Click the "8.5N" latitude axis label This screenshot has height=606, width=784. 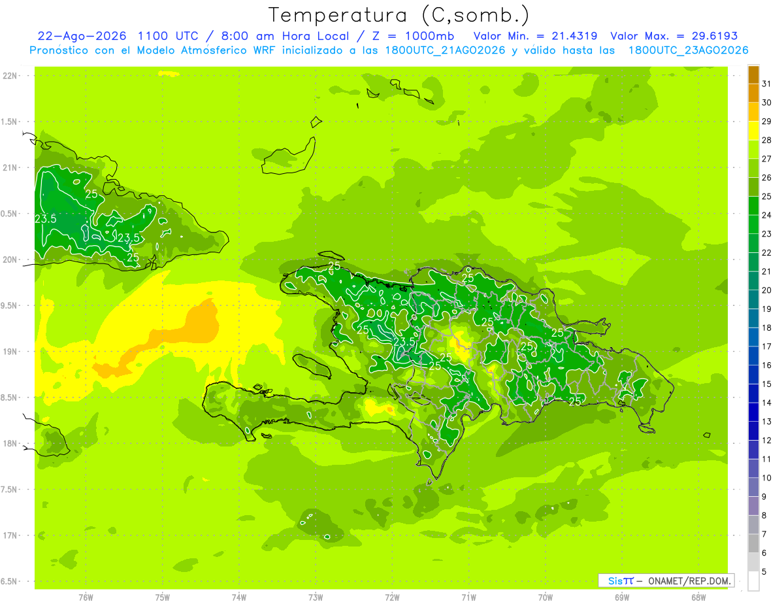[x=10, y=397]
